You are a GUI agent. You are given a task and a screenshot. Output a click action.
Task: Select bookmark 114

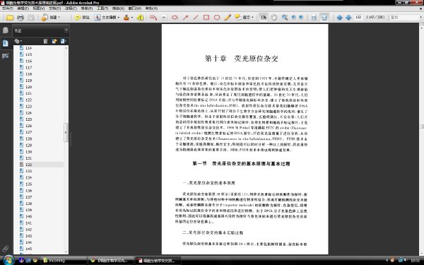pos(29,48)
